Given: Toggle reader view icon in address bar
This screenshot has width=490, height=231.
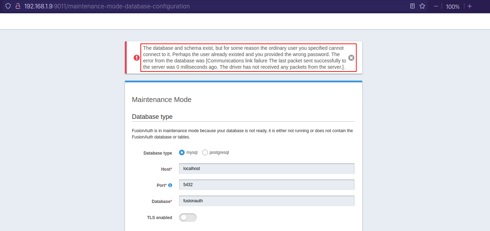Looking at the screenshot, I should (x=412, y=6).
